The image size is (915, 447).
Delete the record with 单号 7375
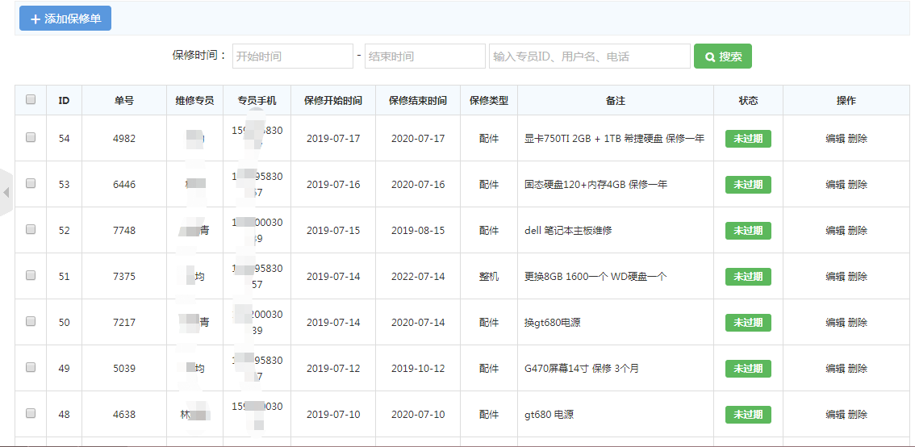(857, 276)
